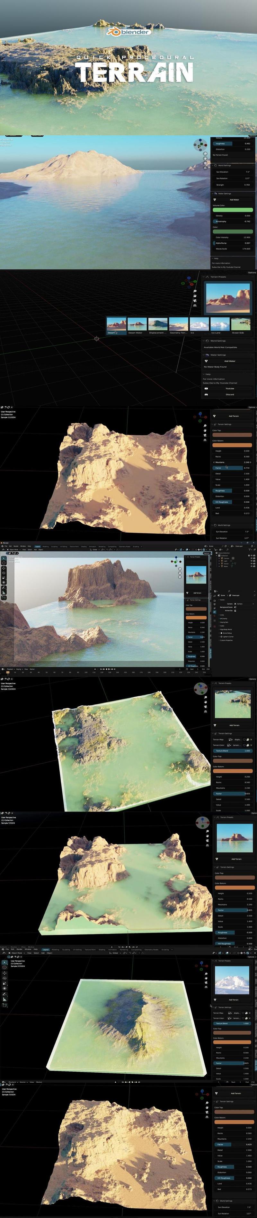Image resolution: width=257 pixels, height=1218 pixels.
Task: Toggle perspective/orthographic view in the Factor 0.429 viewport
Action: tap(207, 1118)
